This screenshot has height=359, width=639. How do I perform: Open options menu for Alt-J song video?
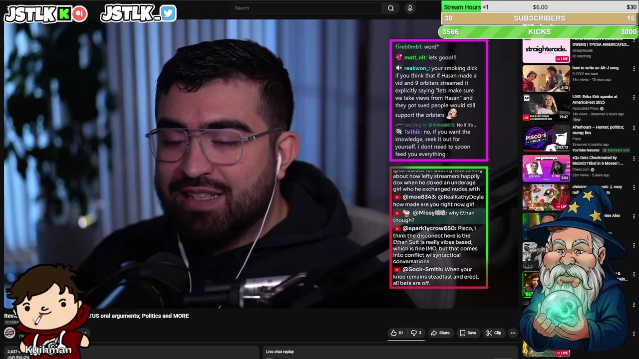(634, 69)
